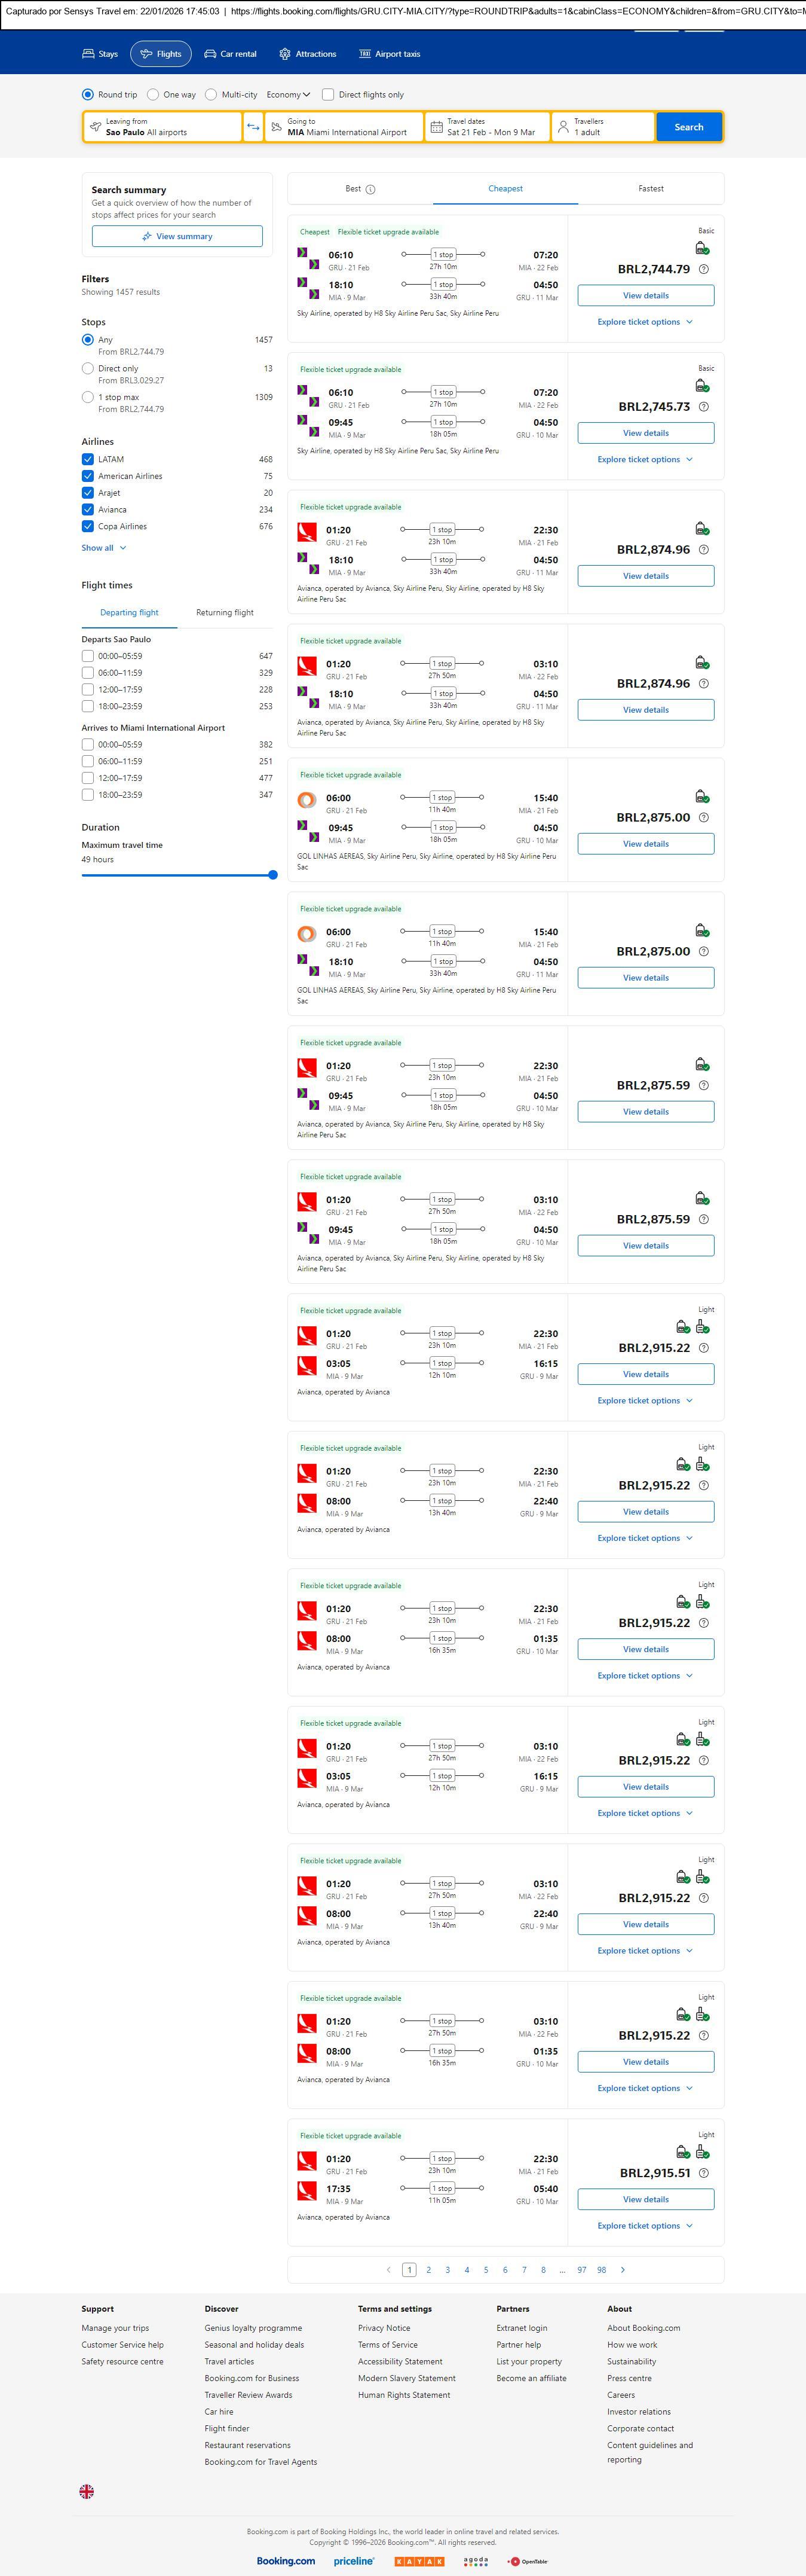Click the next page arrow in pagination
This screenshot has height=2576, width=806.
(x=623, y=2269)
